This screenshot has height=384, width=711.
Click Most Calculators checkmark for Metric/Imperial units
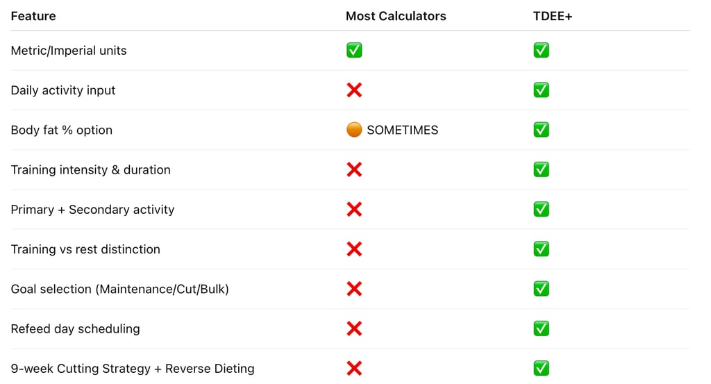[x=354, y=50]
